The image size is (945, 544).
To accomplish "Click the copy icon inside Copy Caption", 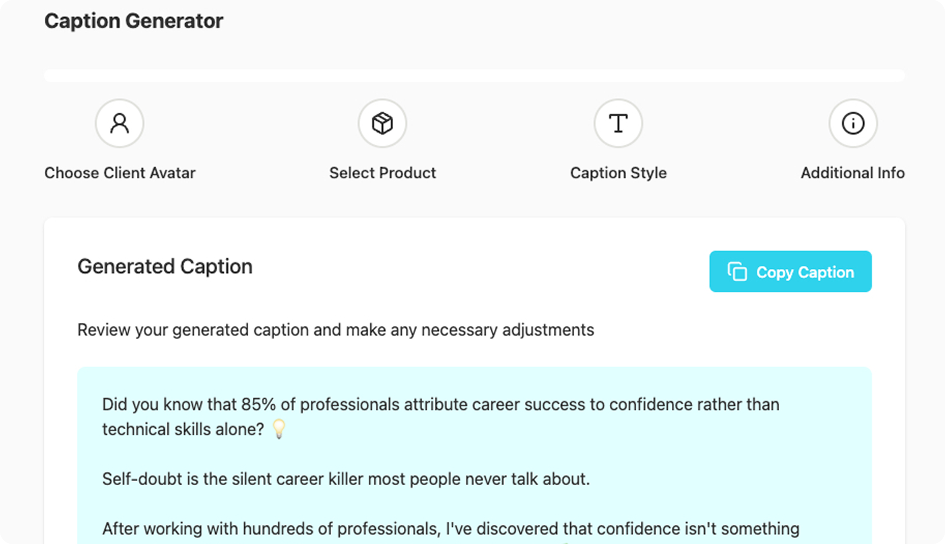I will [737, 272].
